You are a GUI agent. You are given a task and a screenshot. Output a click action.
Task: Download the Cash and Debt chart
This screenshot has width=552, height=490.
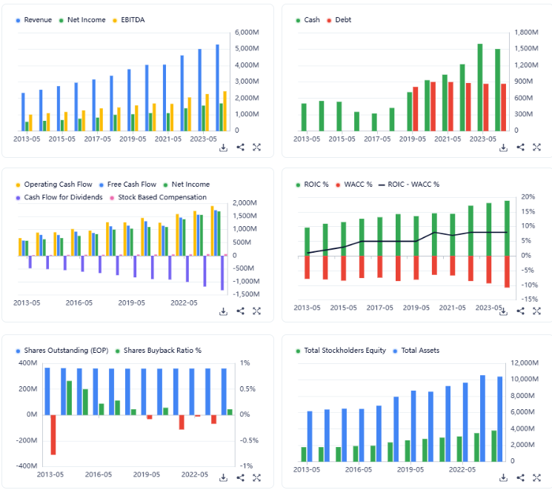click(x=503, y=148)
